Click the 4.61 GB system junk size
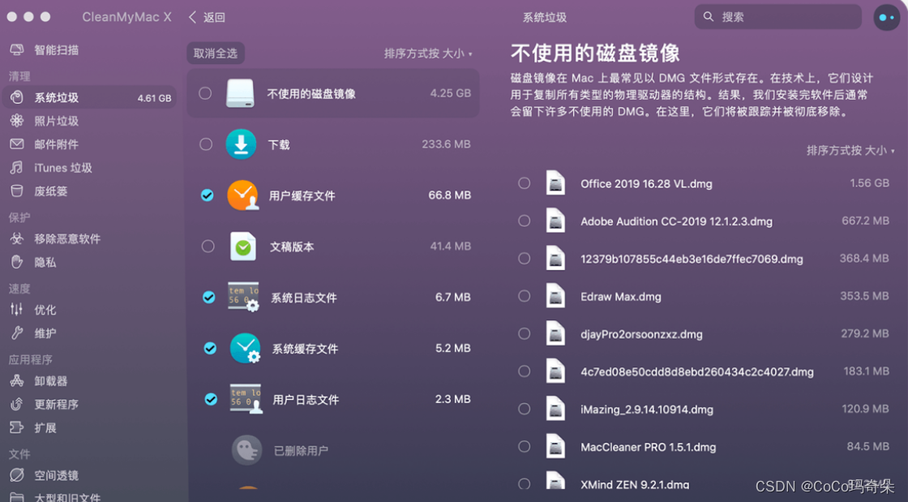Image resolution: width=908 pixels, height=502 pixels. click(x=155, y=98)
